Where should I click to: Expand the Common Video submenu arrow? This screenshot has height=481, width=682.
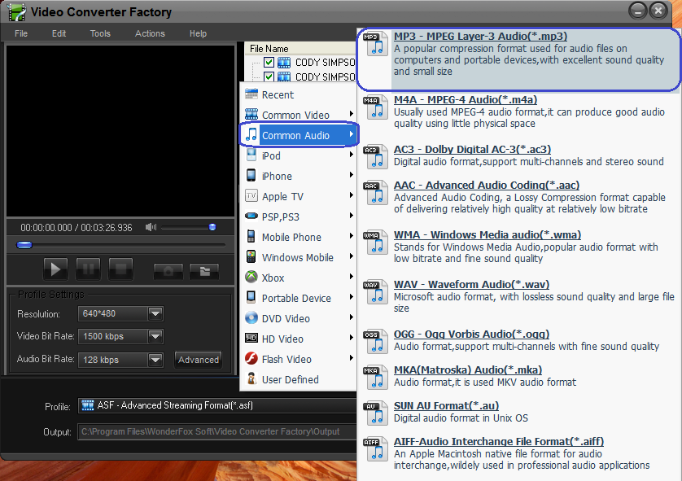(351, 114)
